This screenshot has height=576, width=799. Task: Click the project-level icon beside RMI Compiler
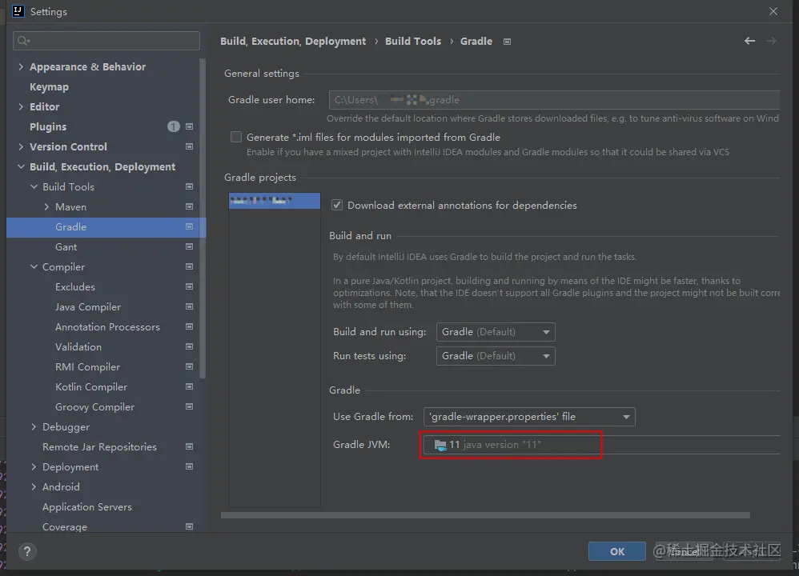point(189,366)
